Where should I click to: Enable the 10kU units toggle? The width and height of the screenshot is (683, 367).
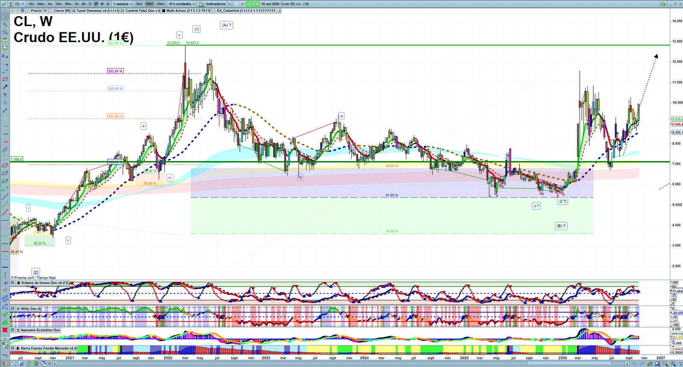click(x=149, y=4)
